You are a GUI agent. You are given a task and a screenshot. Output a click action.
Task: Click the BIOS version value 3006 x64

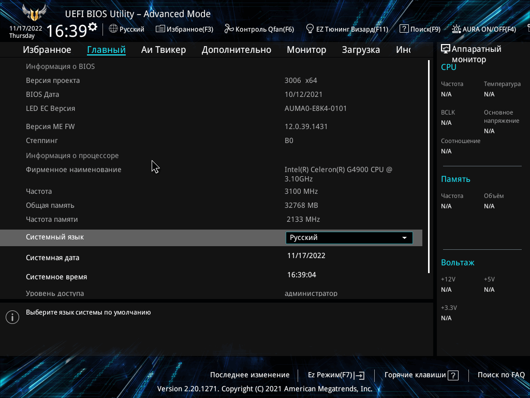(301, 80)
